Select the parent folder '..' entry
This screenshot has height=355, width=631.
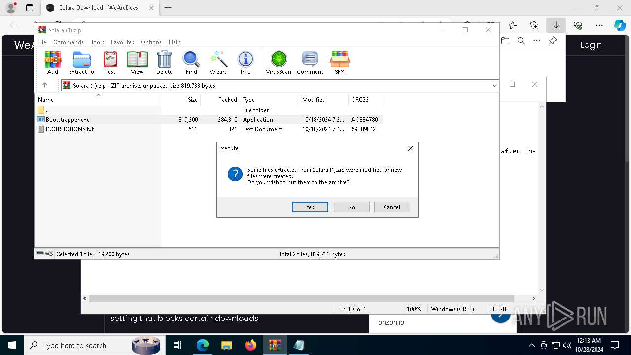[x=210, y=110]
